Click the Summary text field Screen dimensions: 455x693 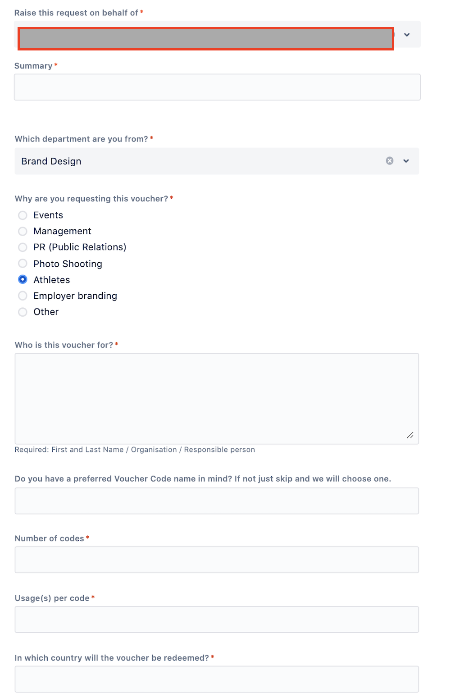click(x=217, y=87)
